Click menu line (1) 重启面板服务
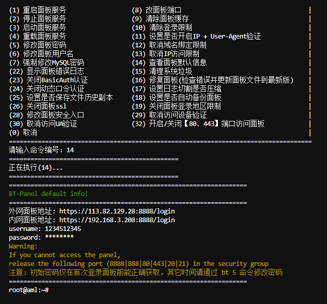This screenshot has height=304, width=327. [38, 10]
